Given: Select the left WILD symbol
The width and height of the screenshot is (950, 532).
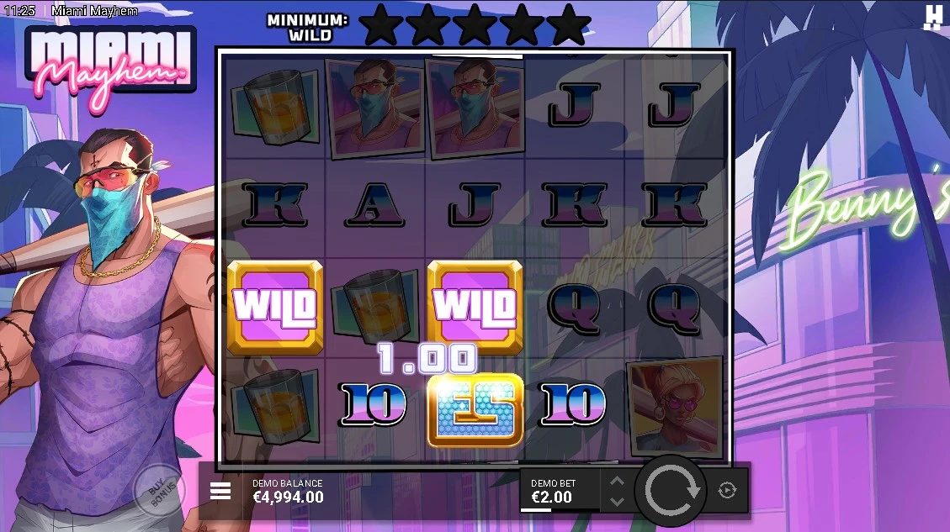Looking at the screenshot, I should point(274,306).
